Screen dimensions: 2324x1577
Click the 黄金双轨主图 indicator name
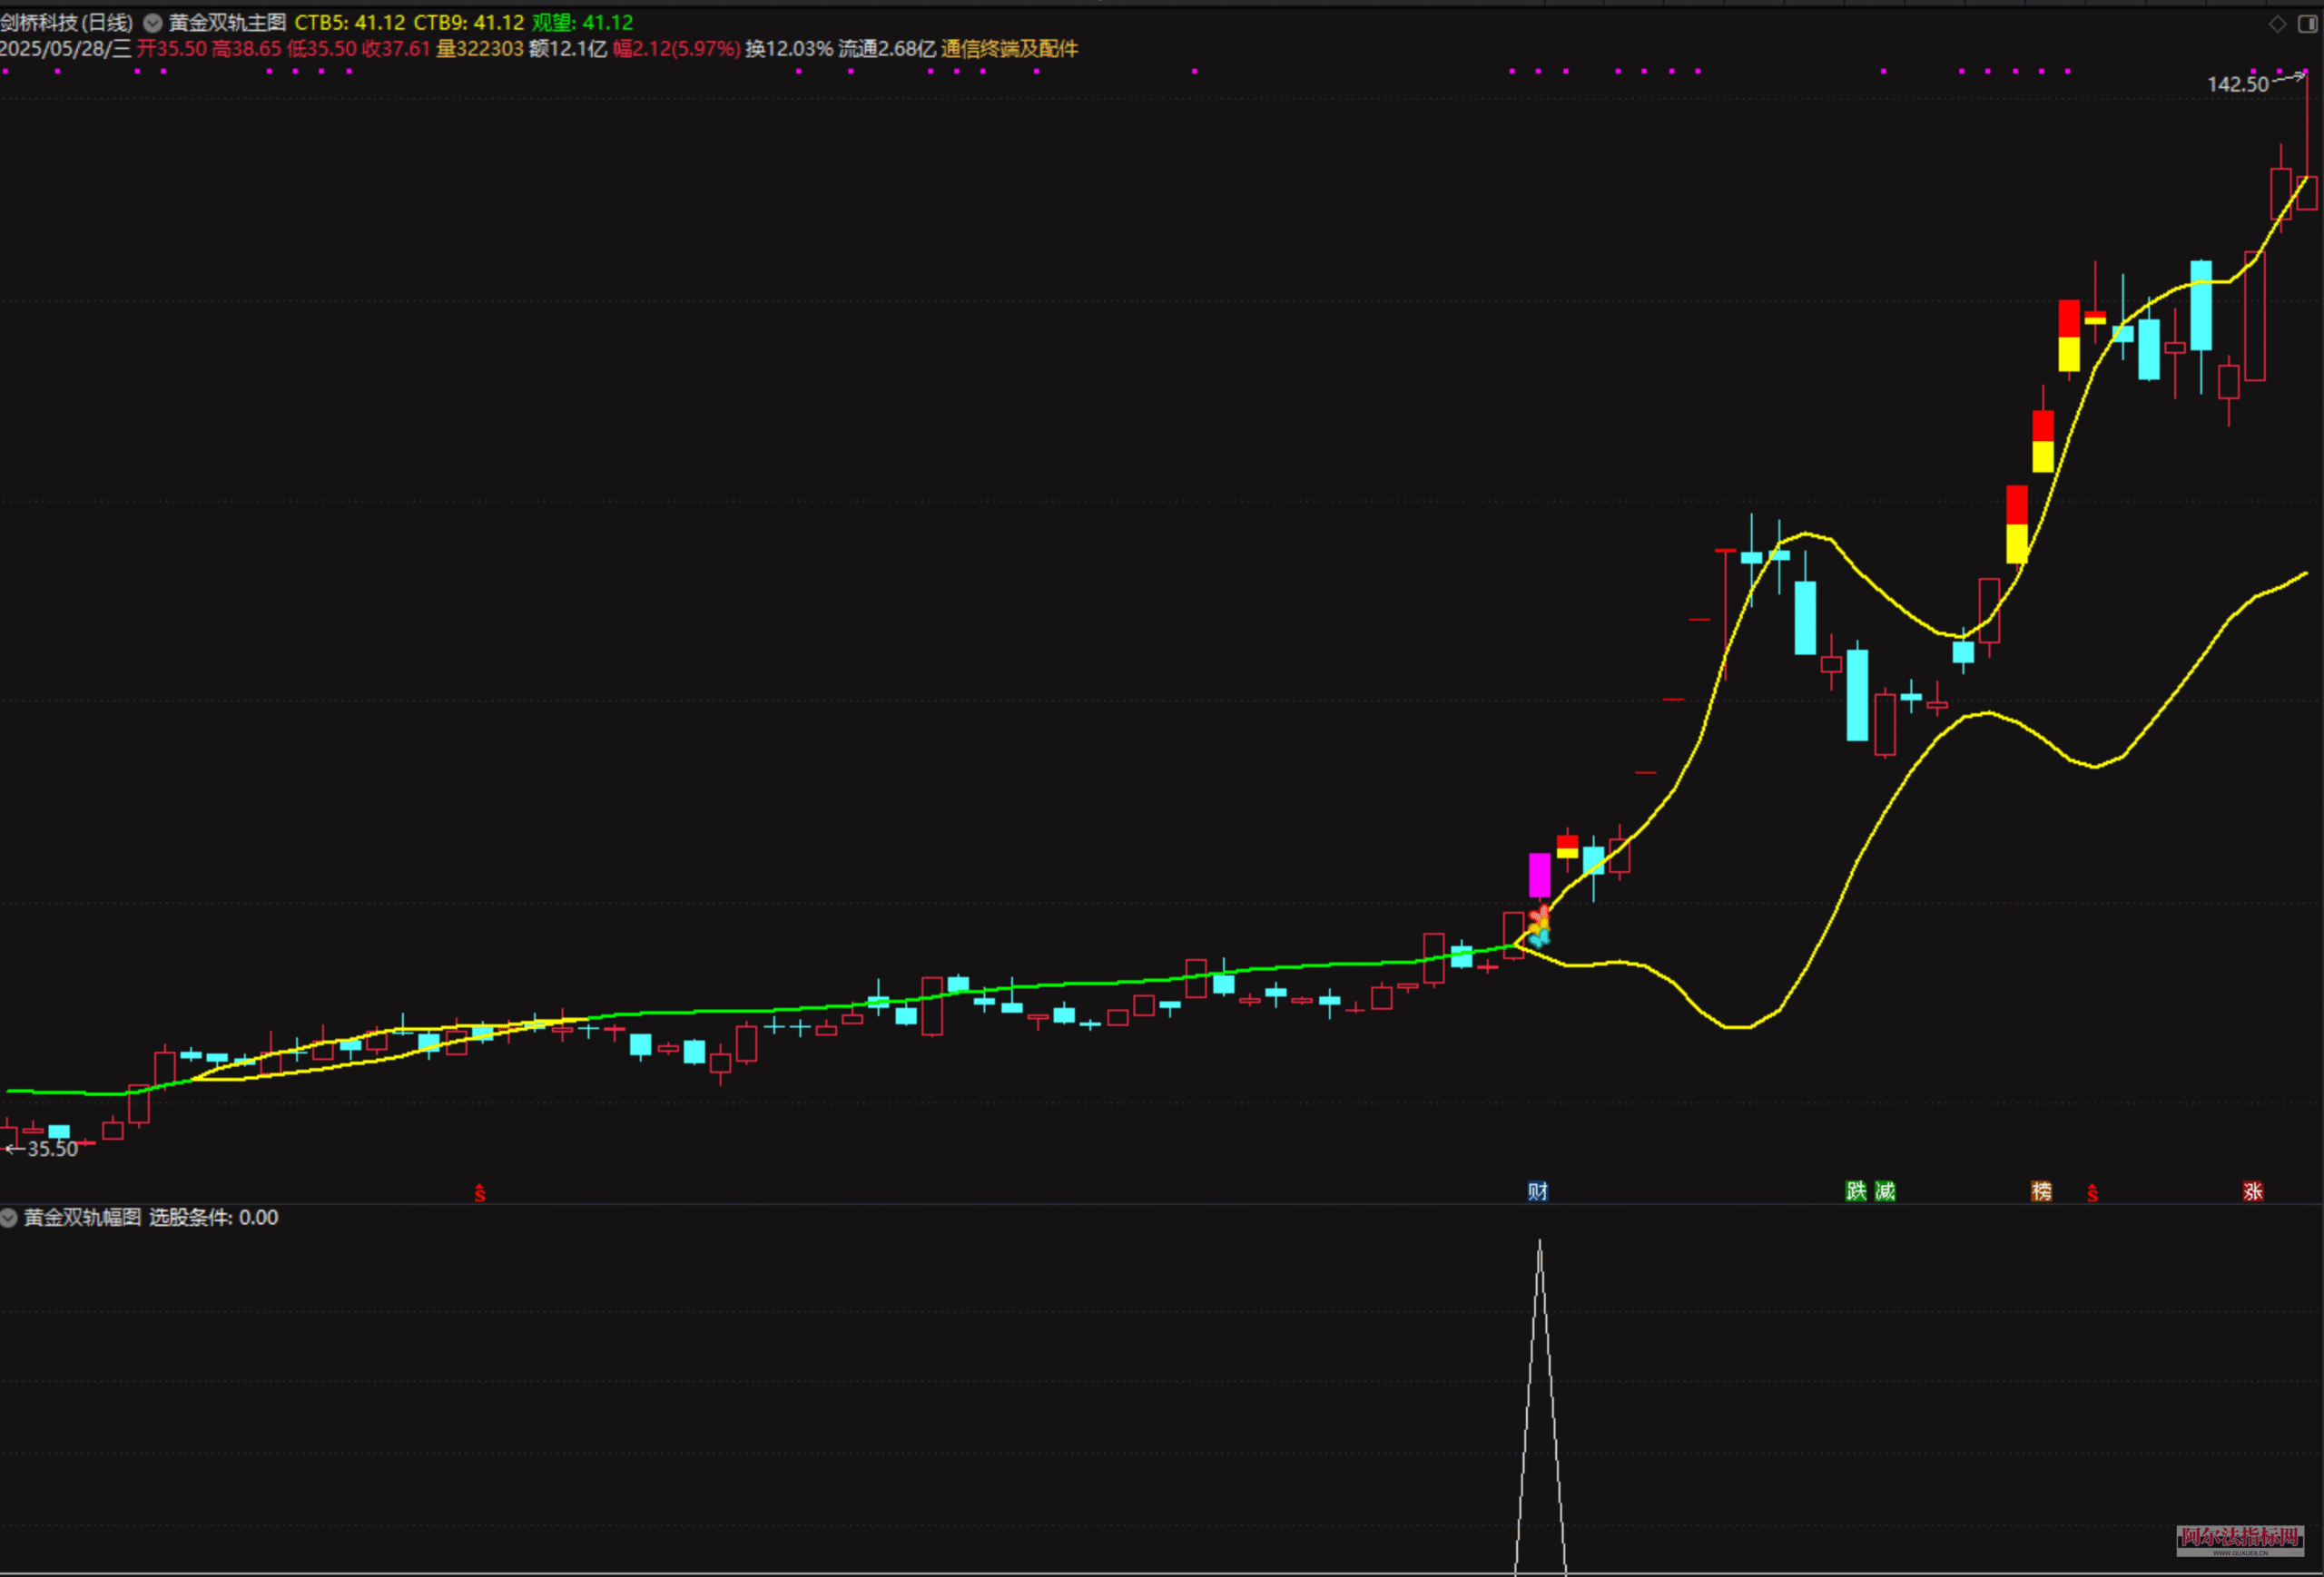[227, 22]
